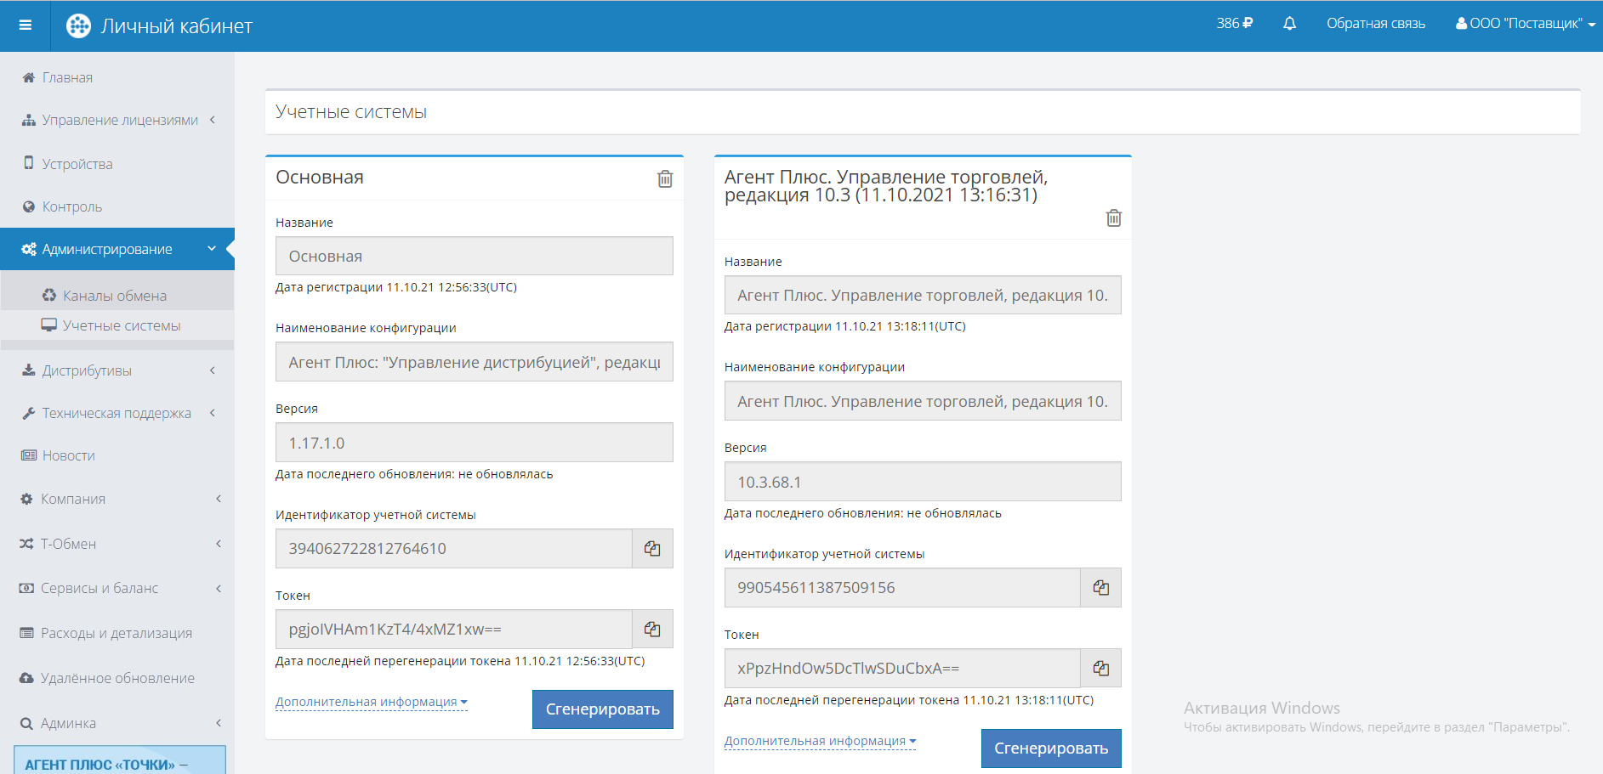Open Техническая поддержка menu

117,413
